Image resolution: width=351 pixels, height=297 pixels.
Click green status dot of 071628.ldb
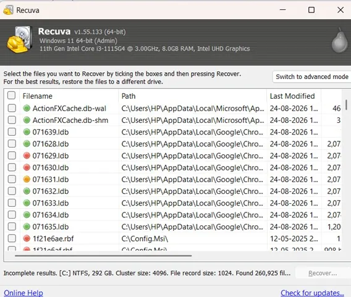[27, 144]
